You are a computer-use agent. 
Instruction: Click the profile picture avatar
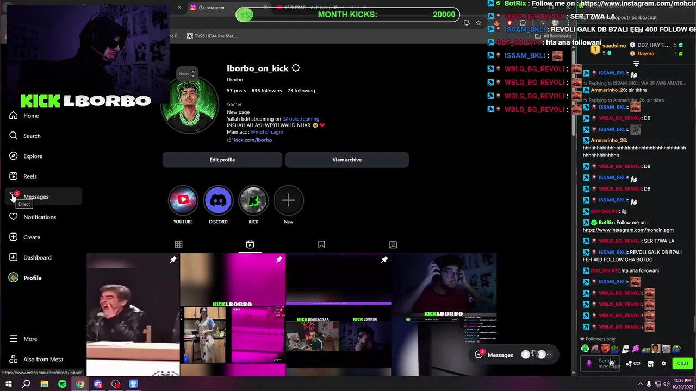[190, 105]
